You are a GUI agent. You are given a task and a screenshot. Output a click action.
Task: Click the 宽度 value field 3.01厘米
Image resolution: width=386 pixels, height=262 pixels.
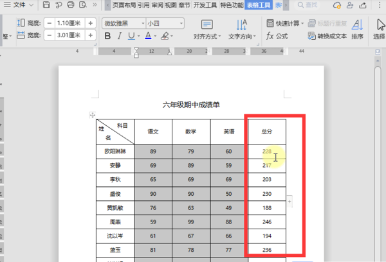coord(69,35)
